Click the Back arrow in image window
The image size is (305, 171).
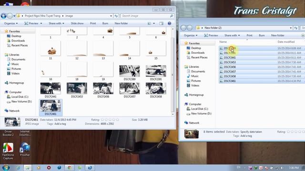point(4,16)
